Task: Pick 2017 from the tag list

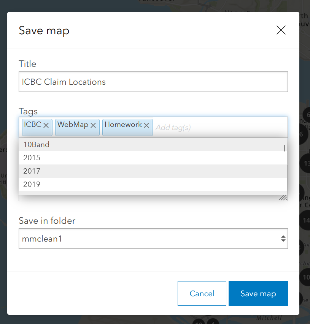Action: [x=153, y=171]
